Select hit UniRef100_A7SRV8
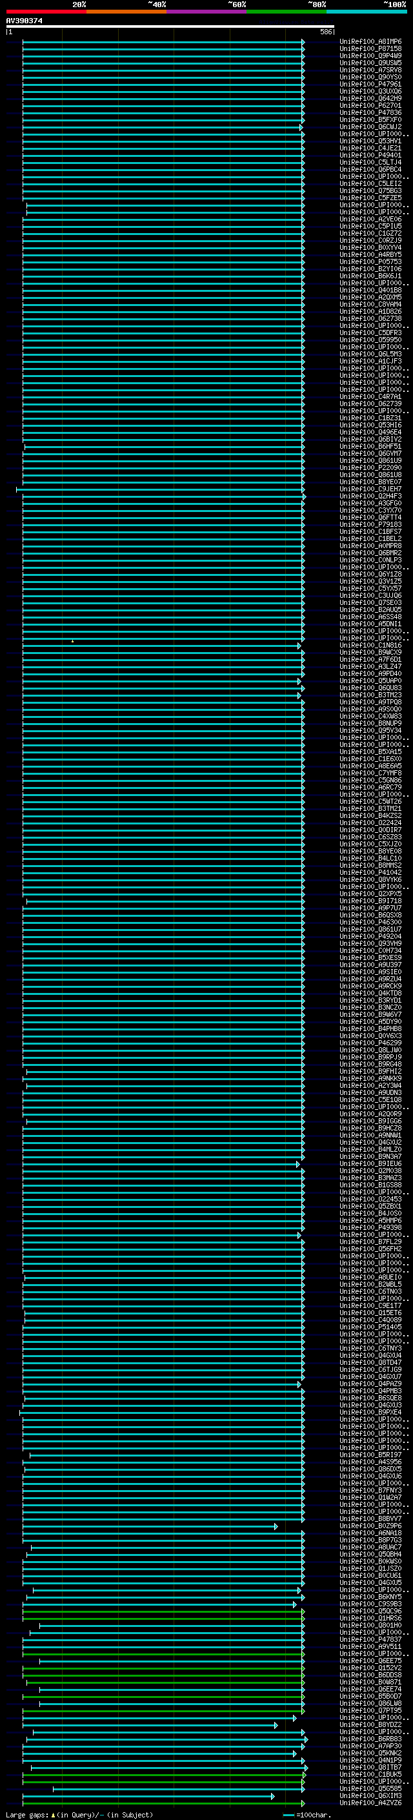The height and width of the screenshot is (1820, 413). coord(370,70)
